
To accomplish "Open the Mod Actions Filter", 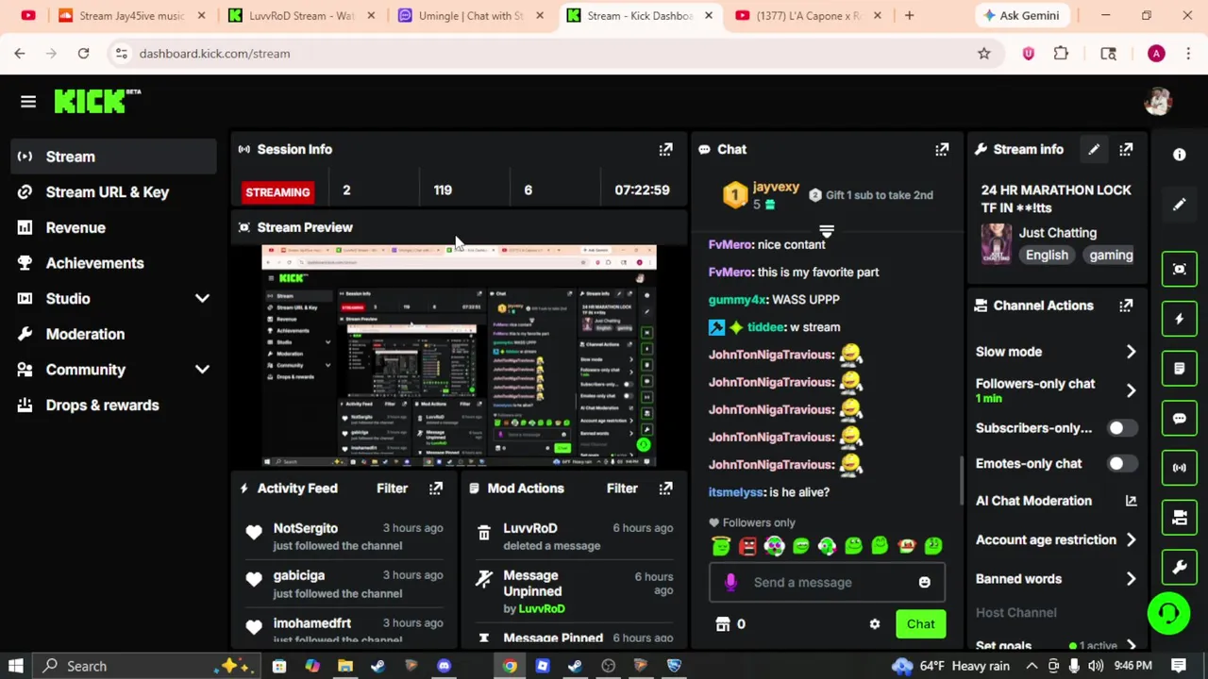I will pyautogui.click(x=622, y=489).
